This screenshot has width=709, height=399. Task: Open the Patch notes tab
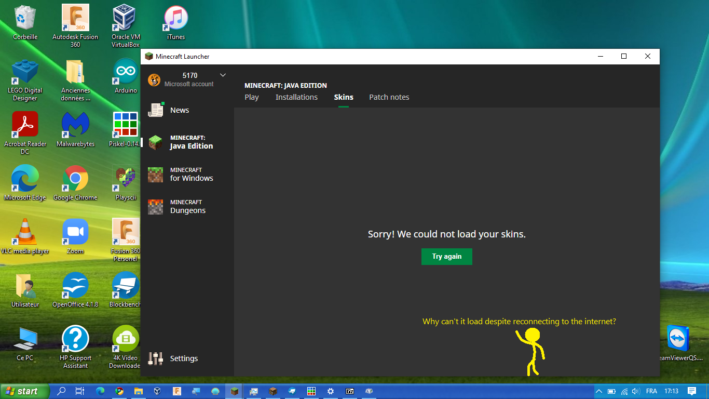(389, 97)
